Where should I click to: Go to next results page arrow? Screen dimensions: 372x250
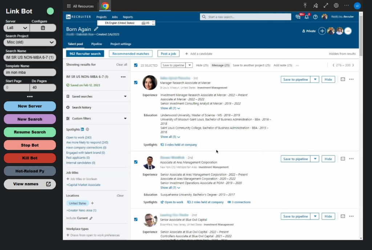[353, 65]
